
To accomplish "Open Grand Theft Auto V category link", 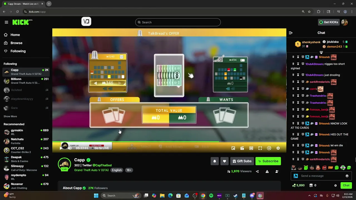I will click(91, 170).
